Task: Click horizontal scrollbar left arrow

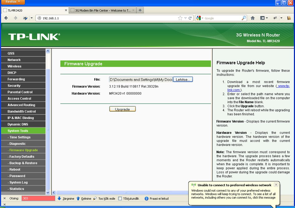Action: pos(54,192)
